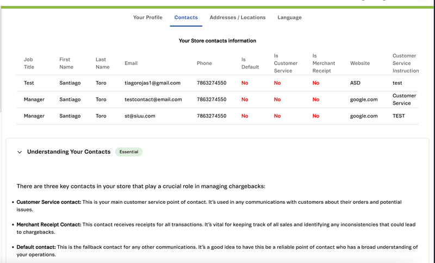Click google.com in the testcontact@email.com row

click(364, 99)
